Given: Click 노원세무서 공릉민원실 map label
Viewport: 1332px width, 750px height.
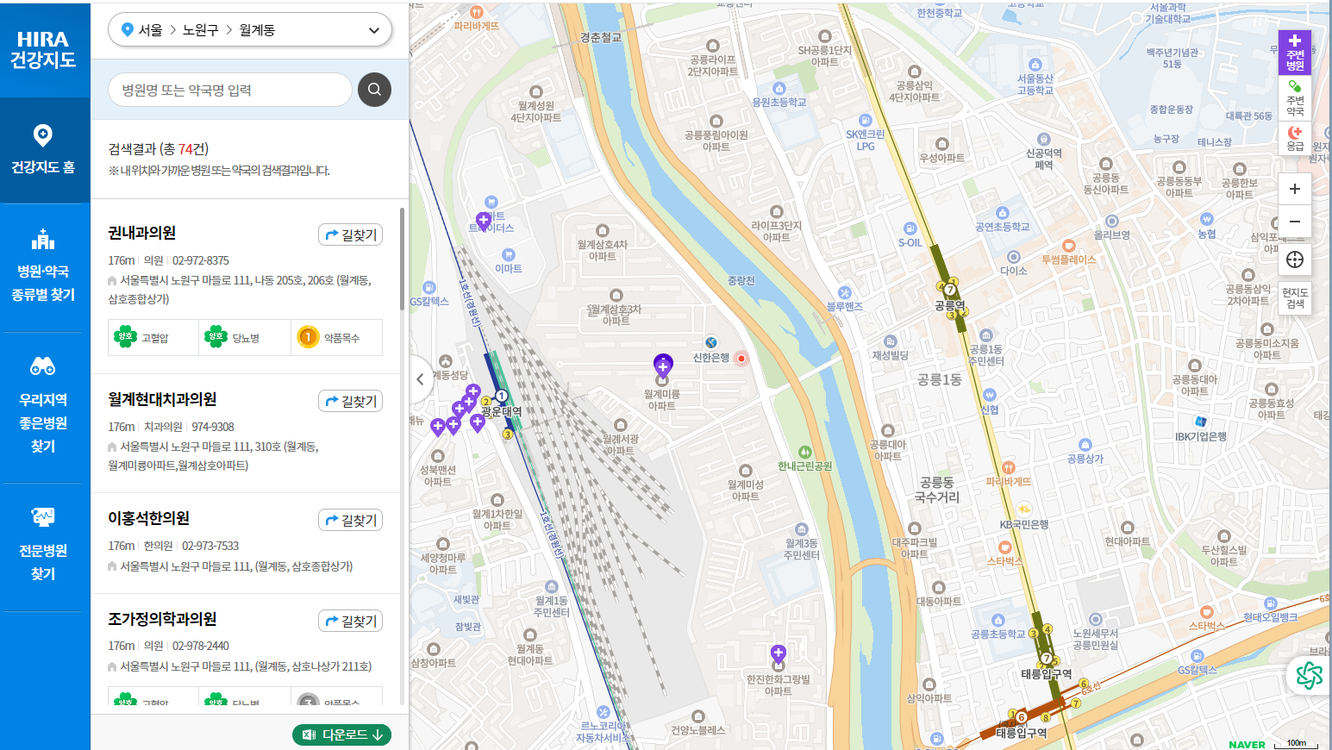Looking at the screenshot, I should pyautogui.click(x=1096, y=639).
